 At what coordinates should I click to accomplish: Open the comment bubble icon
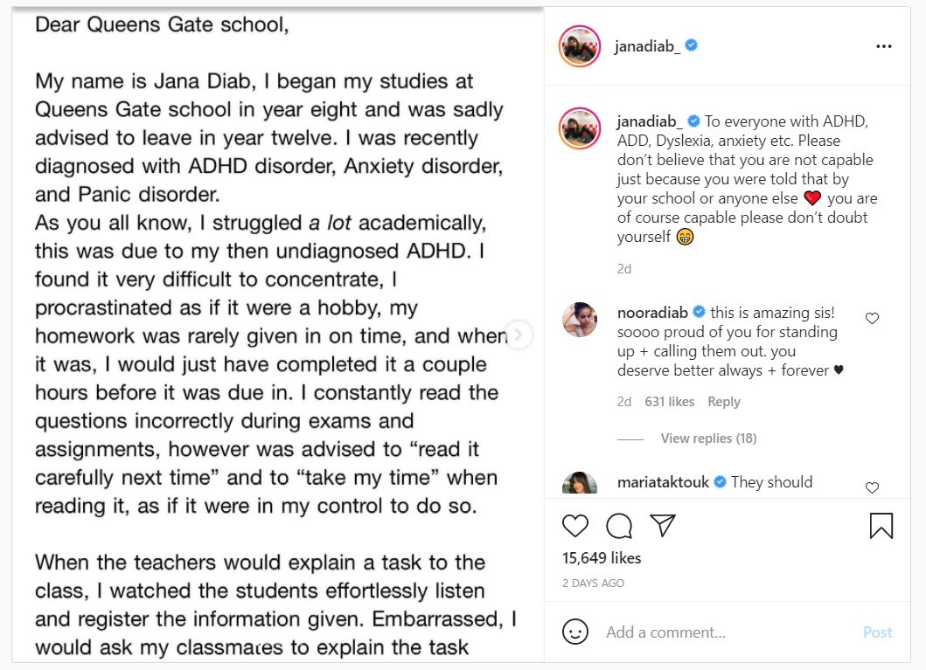click(x=619, y=525)
